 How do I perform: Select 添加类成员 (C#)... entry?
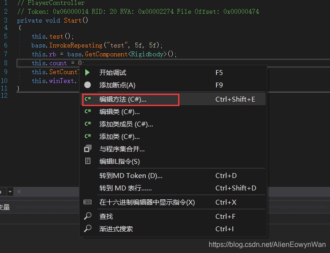coord(173,124)
